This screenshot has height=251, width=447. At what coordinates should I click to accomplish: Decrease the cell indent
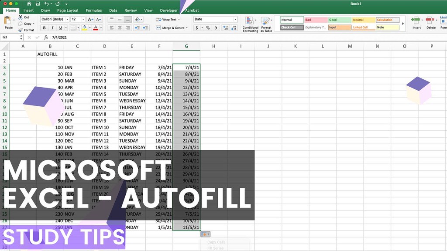137,28
